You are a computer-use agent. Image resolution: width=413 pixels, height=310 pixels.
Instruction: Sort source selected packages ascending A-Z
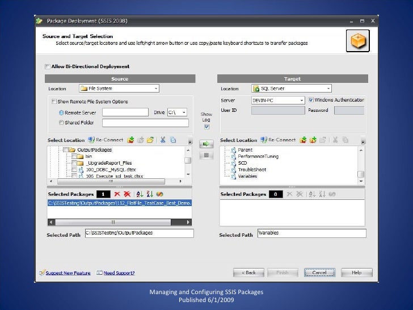pyautogui.click(x=140, y=194)
